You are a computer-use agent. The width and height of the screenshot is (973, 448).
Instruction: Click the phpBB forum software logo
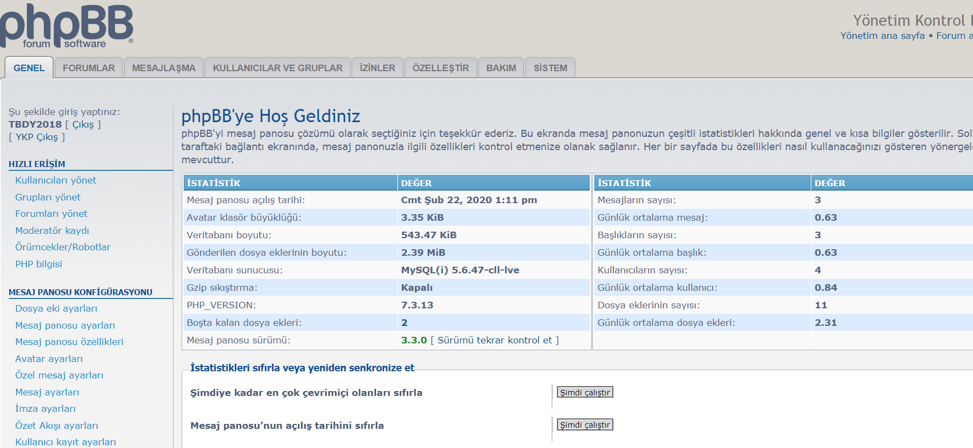pyautogui.click(x=67, y=25)
